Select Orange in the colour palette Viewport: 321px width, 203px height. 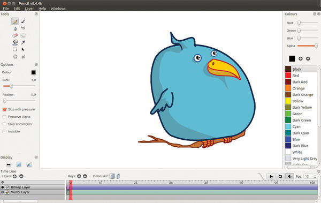[x=301, y=88]
